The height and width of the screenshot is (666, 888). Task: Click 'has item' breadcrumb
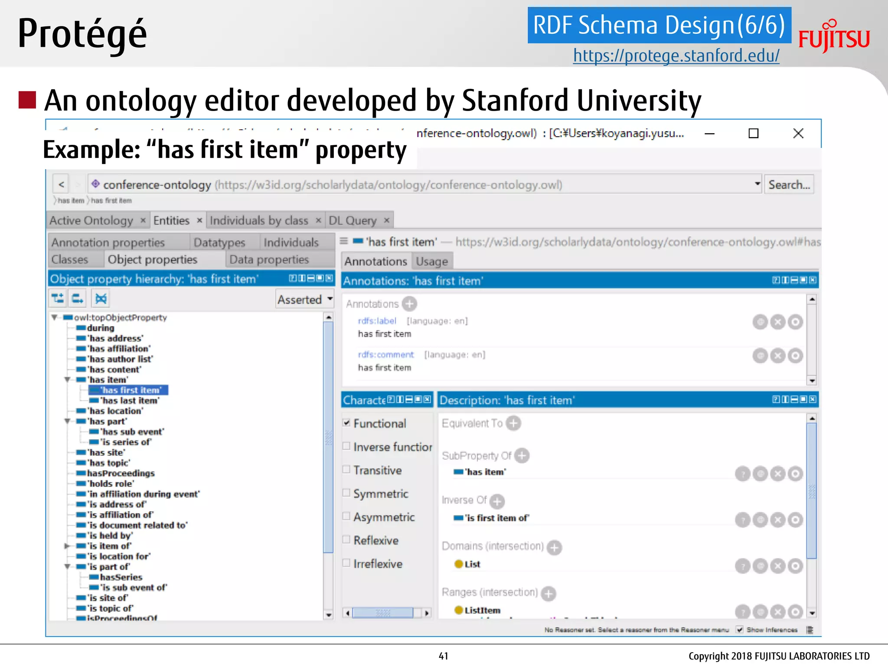point(71,201)
